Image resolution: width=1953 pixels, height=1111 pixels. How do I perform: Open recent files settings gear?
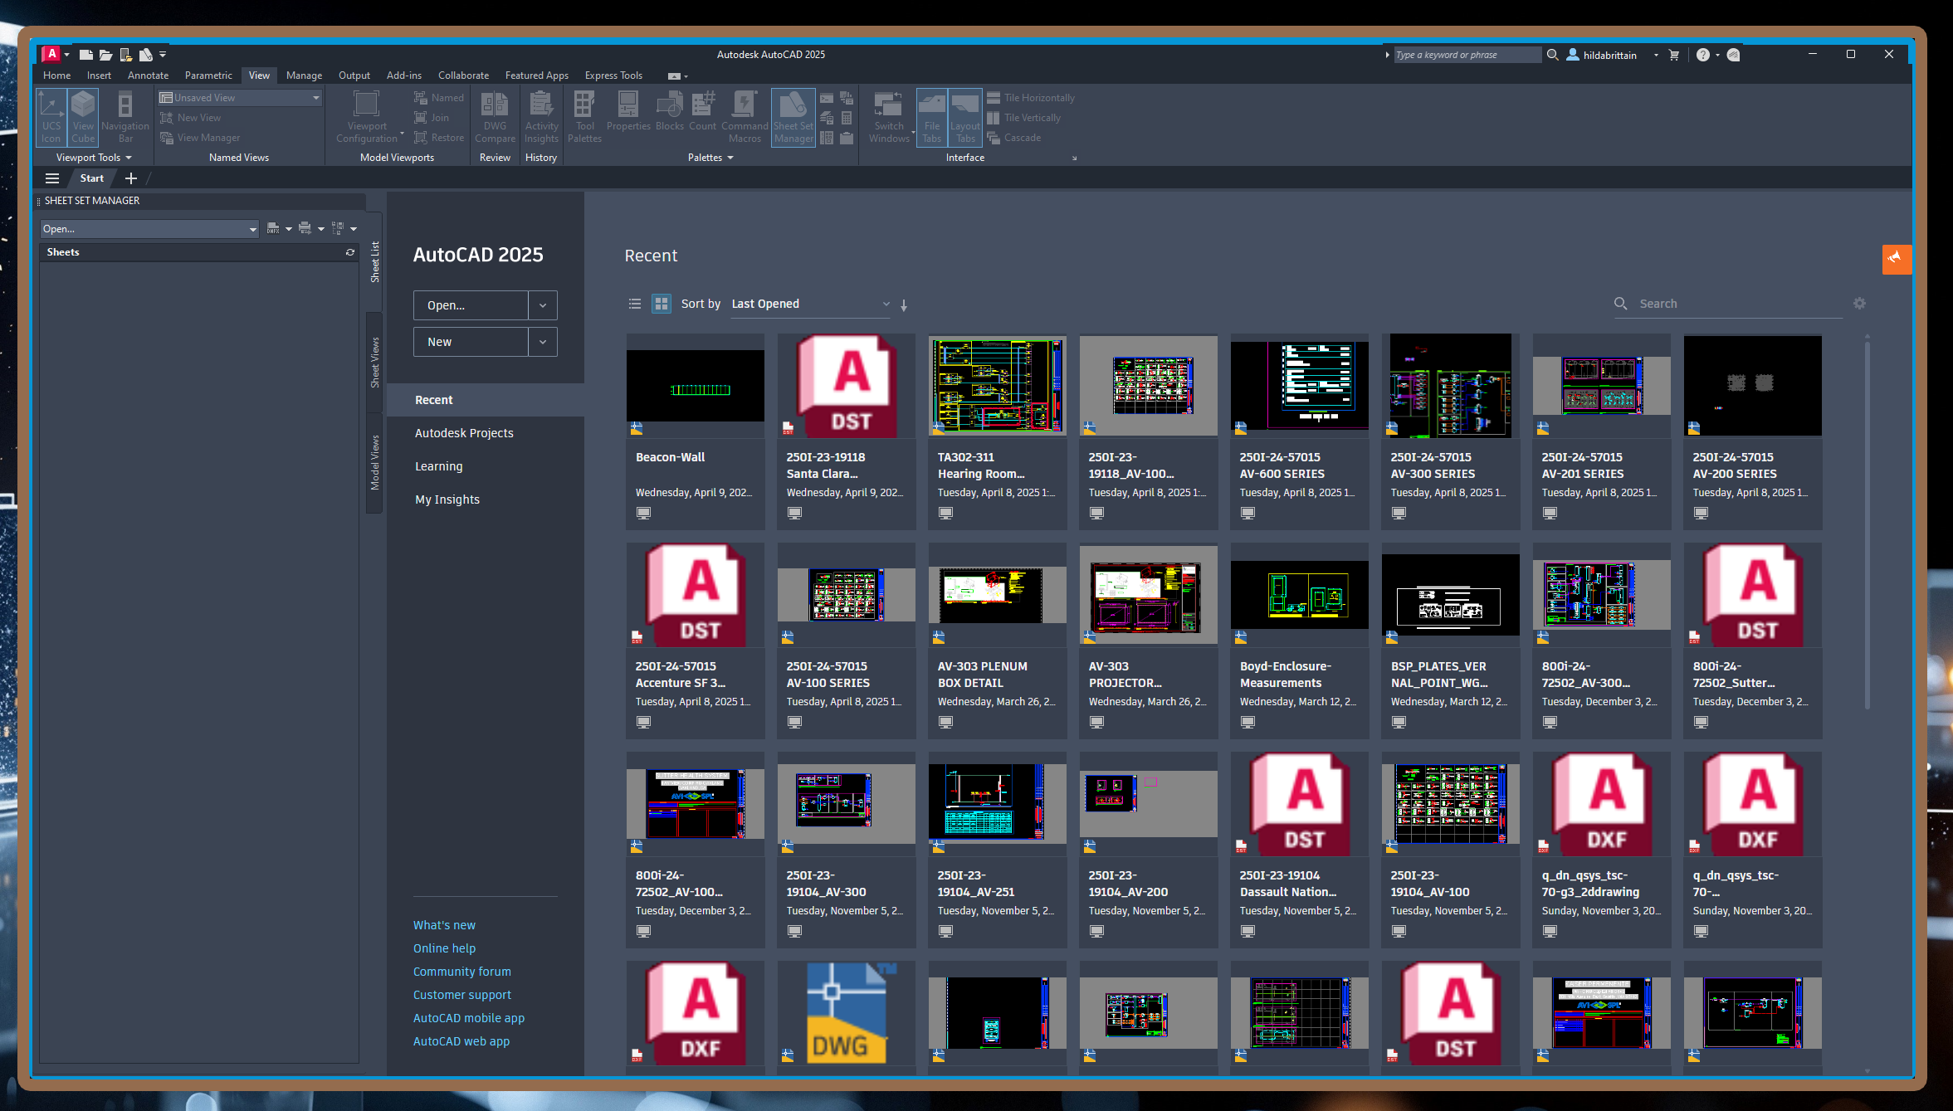click(x=1859, y=304)
